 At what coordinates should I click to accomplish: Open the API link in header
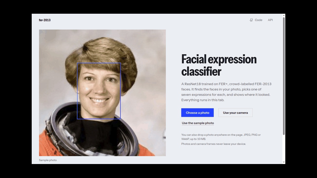[270, 20]
